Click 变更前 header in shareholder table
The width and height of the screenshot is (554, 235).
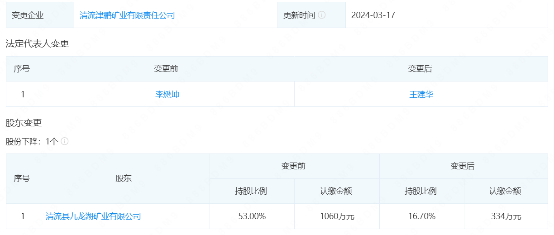(x=293, y=166)
